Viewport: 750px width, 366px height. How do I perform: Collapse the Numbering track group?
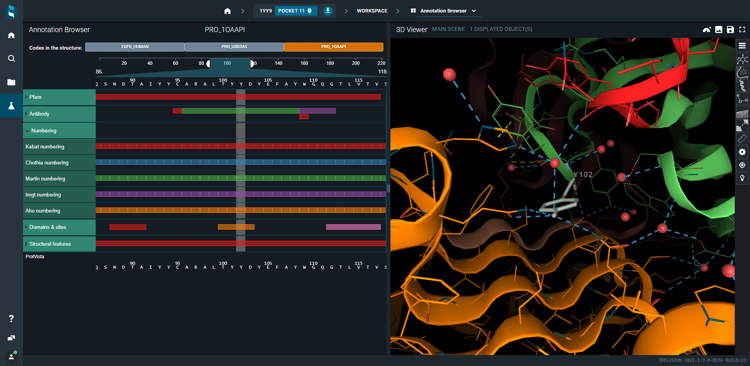27,131
